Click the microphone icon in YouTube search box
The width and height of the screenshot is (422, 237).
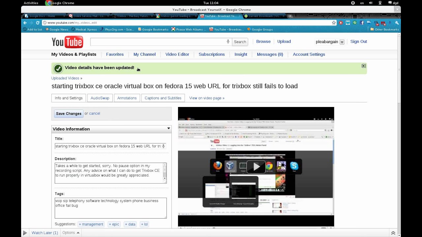(x=228, y=41)
